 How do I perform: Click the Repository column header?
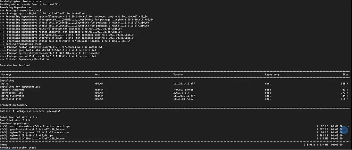272,75
